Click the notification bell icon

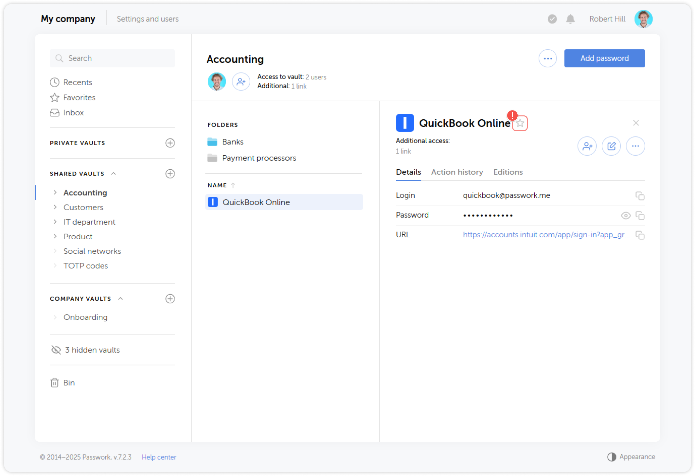tap(570, 19)
